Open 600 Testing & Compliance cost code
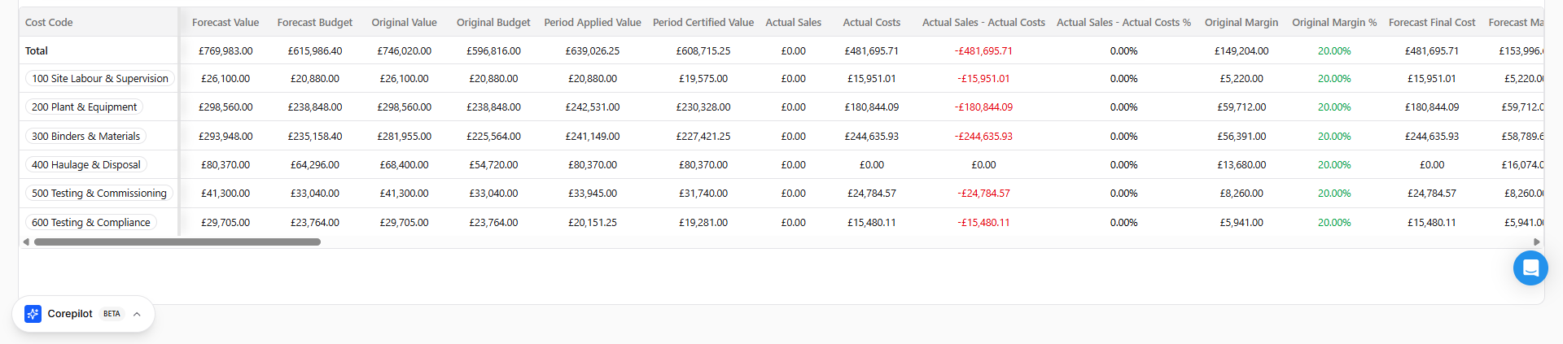The image size is (1563, 344). click(91, 223)
